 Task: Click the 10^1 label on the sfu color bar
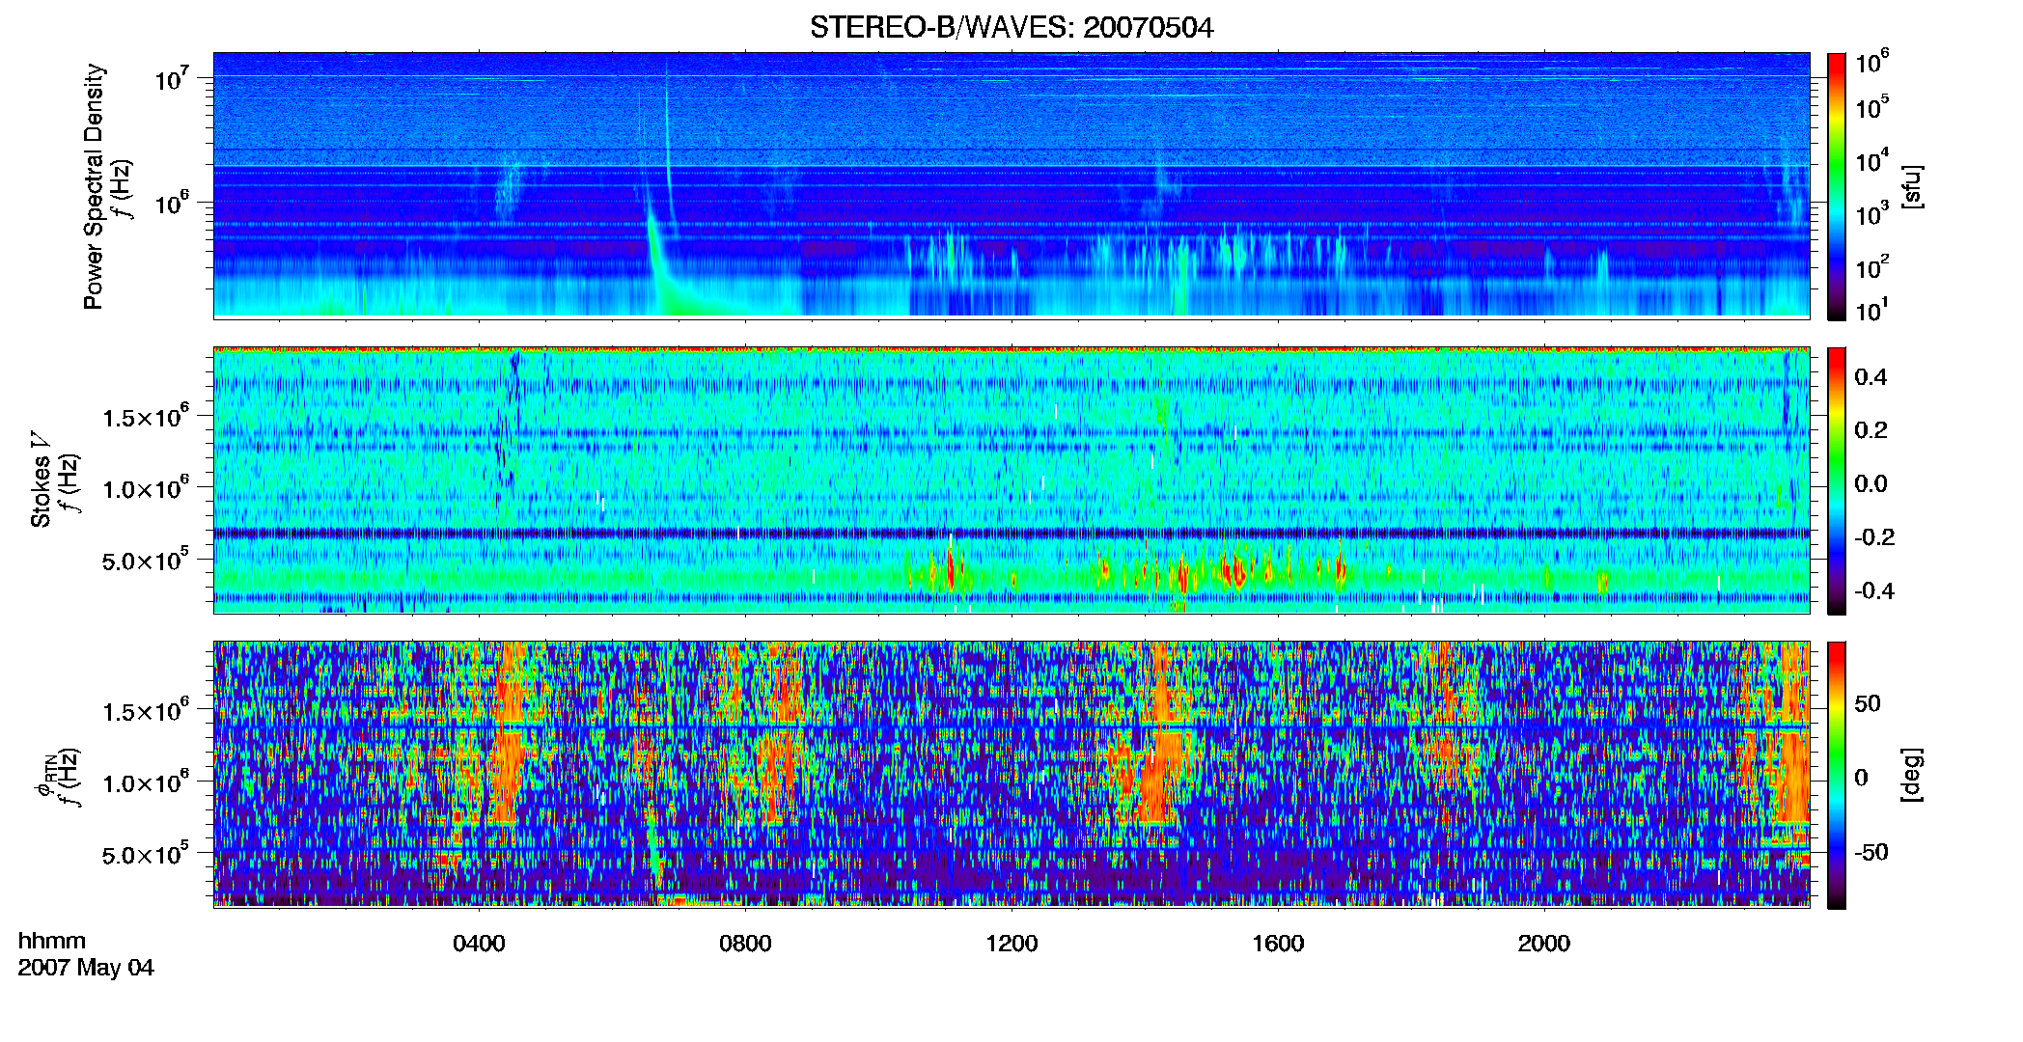tap(1871, 311)
